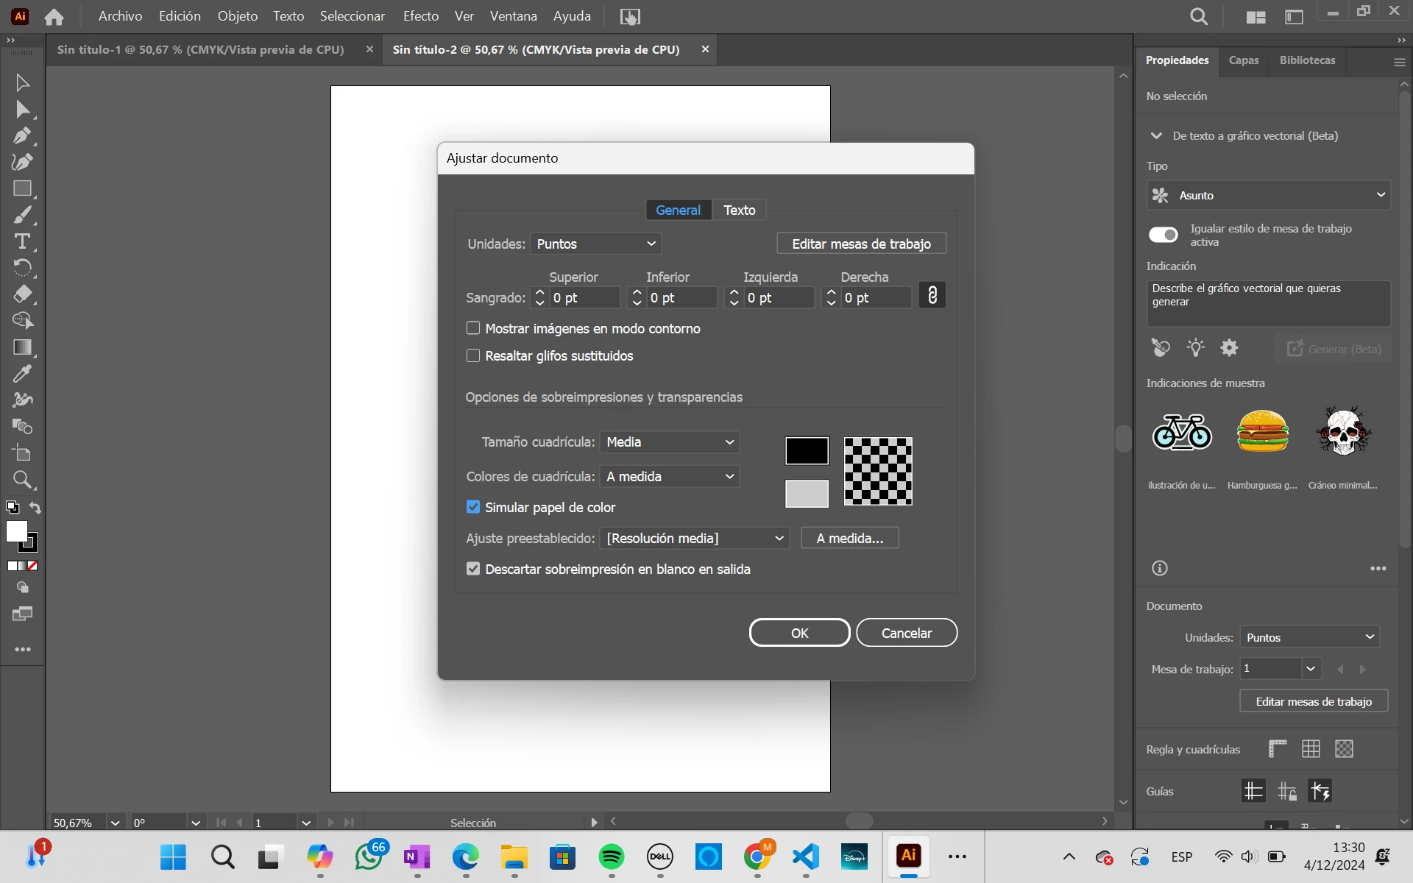1413x883 pixels.
Task: Expand Ajuste preestablecido dropdown
Action: [694, 538]
